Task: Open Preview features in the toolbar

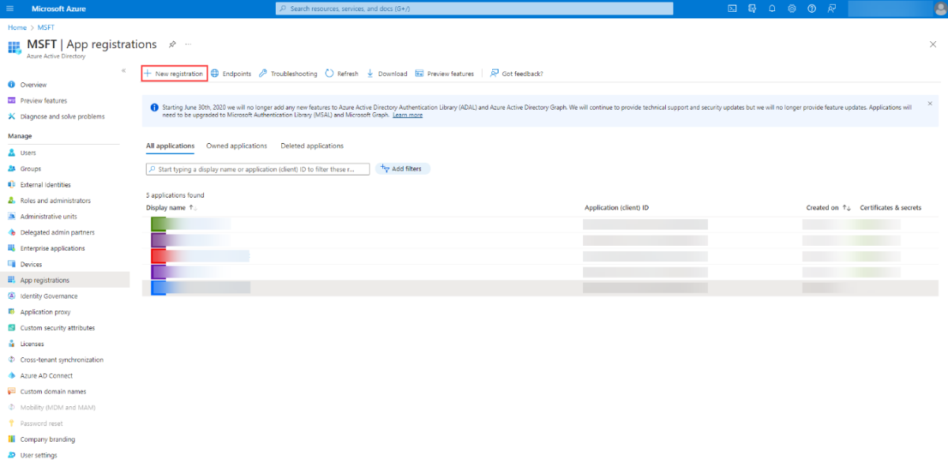Action: [x=445, y=74]
